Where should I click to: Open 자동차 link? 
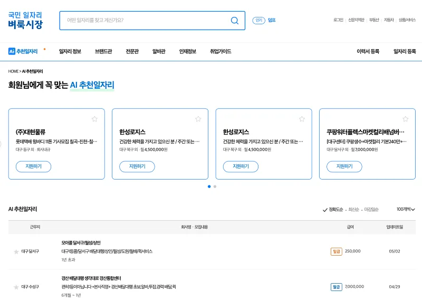coord(389,20)
